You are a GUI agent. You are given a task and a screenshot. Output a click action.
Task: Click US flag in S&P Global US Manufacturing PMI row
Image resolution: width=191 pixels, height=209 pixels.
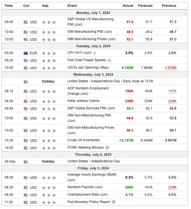[x=26, y=22]
